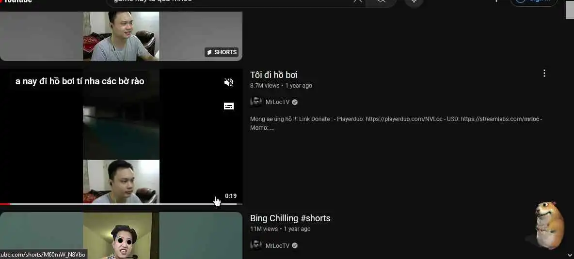The image size is (574, 259).
Task: Click MrLocTV avatar under Bing Chilling
Action: pyautogui.click(x=256, y=245)
